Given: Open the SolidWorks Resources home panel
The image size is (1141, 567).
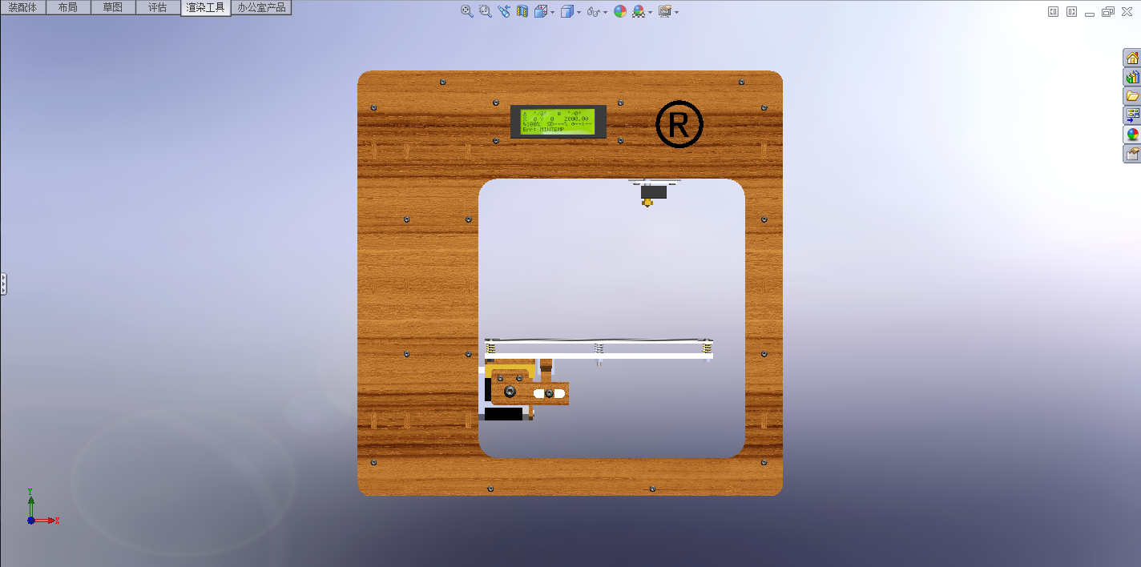Looking at the screenshot, I should [x=1132, y=57].
